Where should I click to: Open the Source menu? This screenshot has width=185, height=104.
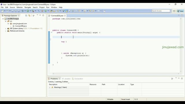click(12, 7)
